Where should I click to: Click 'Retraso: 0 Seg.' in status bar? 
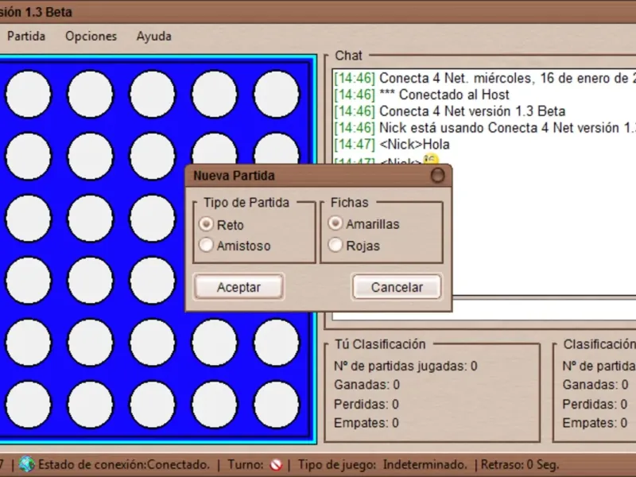pyautogui.click(x=520, y=464)
